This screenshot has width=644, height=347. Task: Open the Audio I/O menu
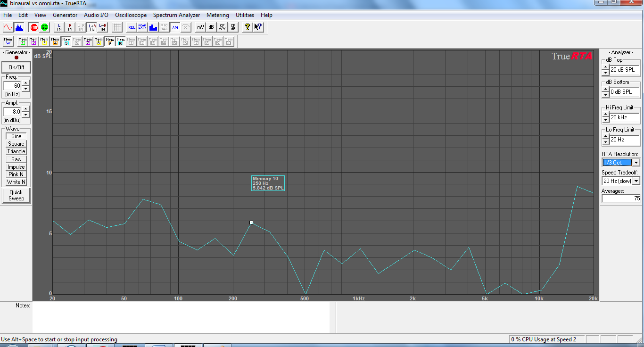[96, 15]
